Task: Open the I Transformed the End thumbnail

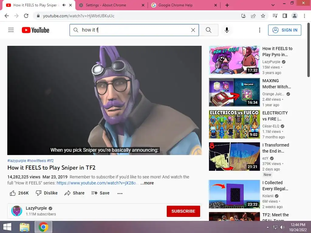Action: (x=234, y=156)
